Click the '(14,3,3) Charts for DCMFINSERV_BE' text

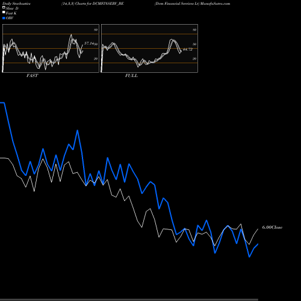click(x=93, y=4)
